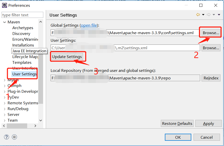Browse for the Global Settings file

[211, 33]
